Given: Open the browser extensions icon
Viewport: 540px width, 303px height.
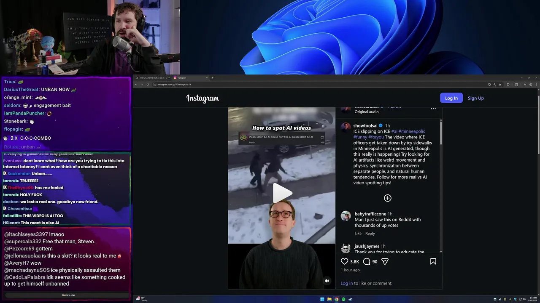Looking at the screenshot, I should (508, 85).
